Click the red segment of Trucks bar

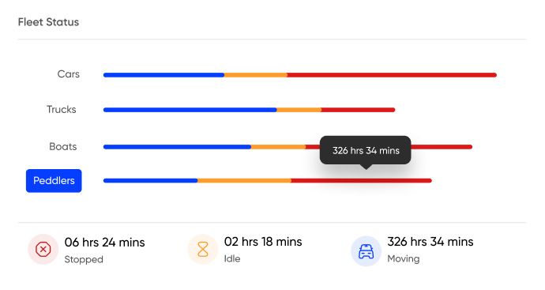click(x=359, y=110)
